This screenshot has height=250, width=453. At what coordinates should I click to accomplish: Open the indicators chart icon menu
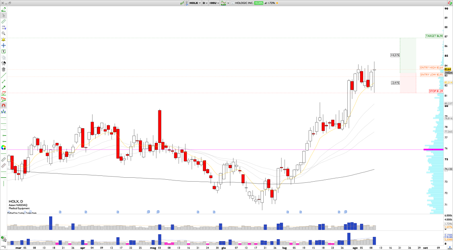(224, 3)
